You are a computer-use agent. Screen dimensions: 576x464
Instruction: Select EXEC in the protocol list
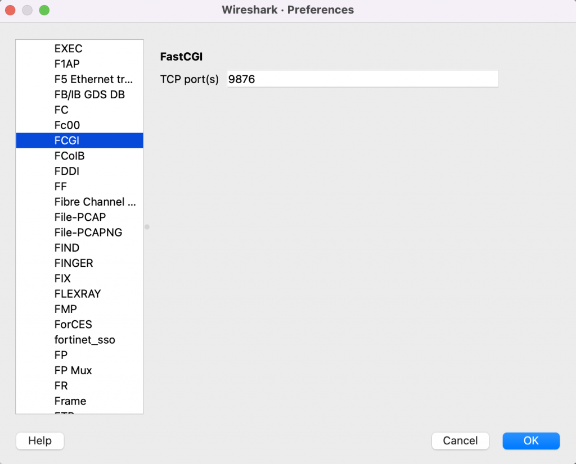[80, 48]
